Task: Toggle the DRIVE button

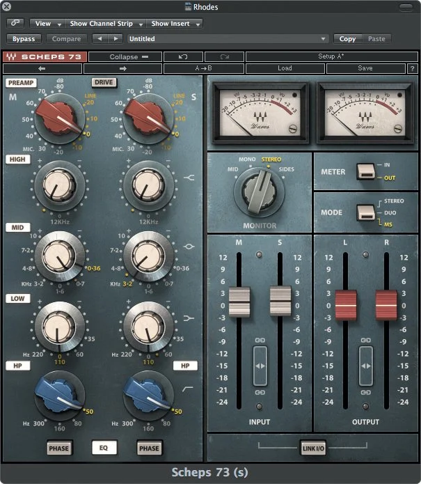Action: pyautogui.click(x=104, y=82)
